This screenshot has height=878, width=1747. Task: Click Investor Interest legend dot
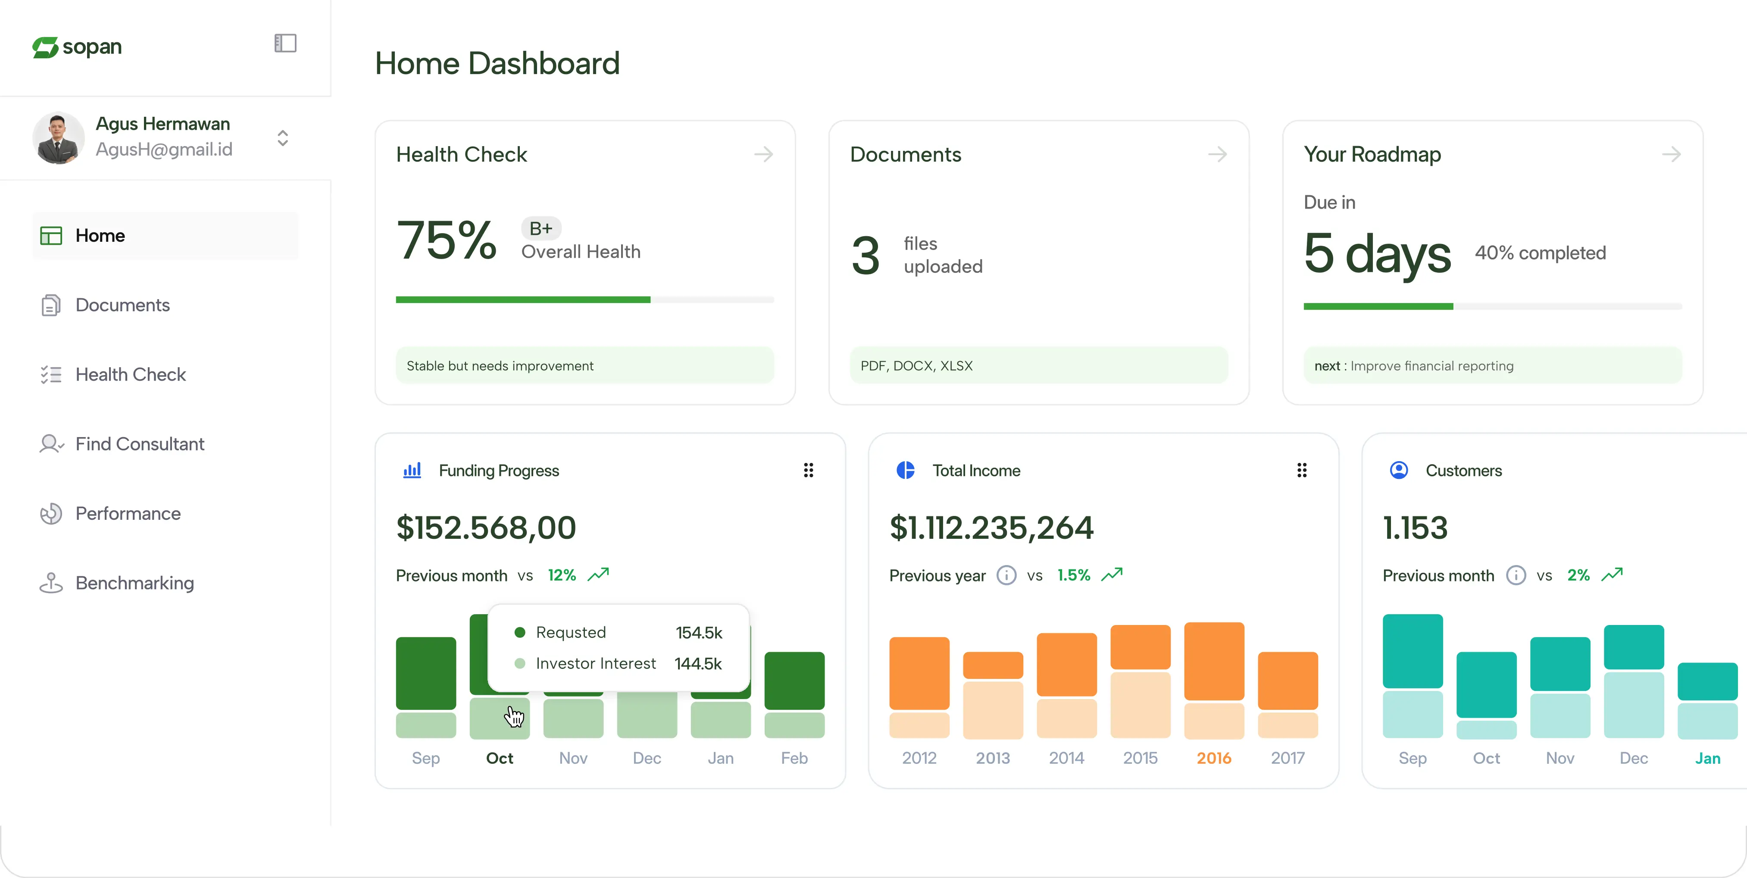(520, 664)
